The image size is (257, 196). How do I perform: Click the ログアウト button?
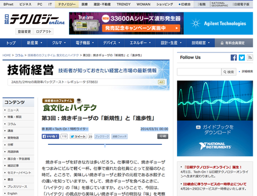pyautogui.click(x=43, y=32)
